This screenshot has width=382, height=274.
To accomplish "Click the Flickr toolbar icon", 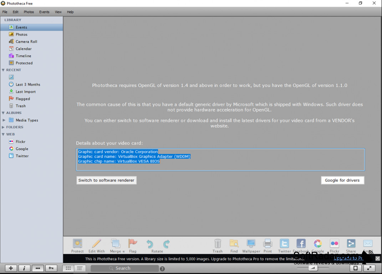I will (335, 243).
